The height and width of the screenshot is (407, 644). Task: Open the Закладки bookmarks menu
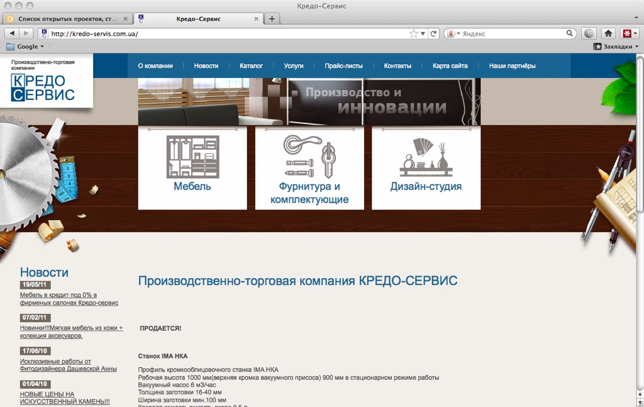[616, 47]
